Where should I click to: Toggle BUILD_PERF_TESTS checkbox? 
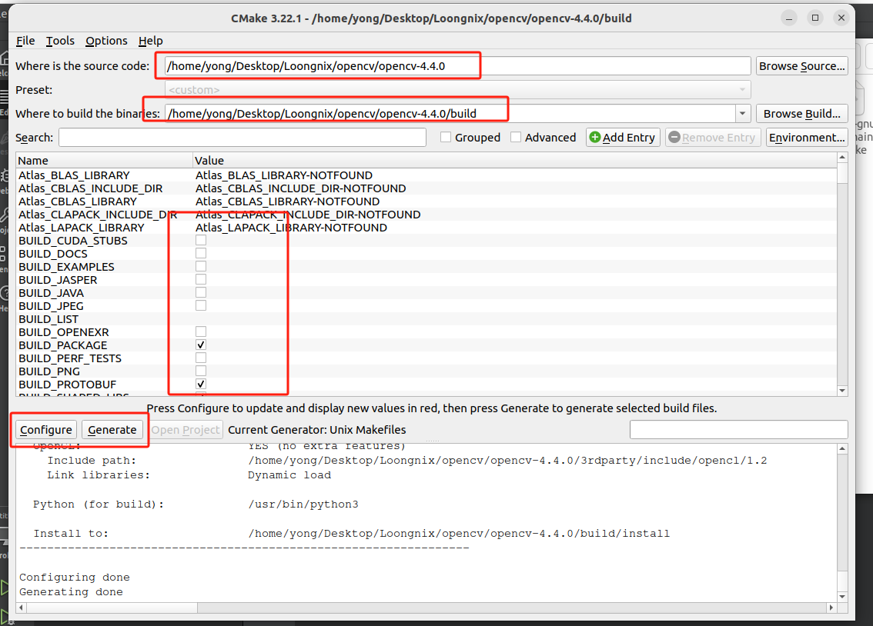click(201, 358)
